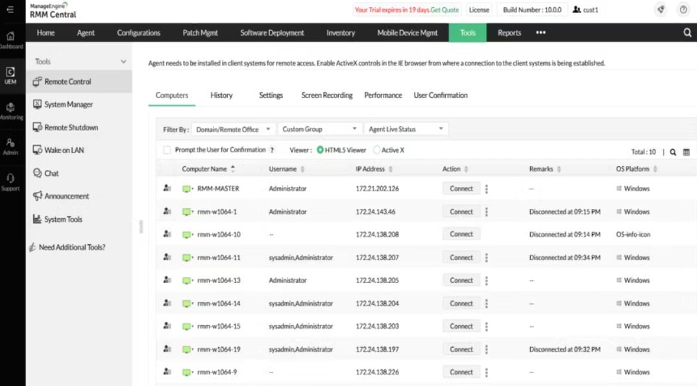The height and width of the screenshot is (386, 697).
Task: Connect to rmm-w1064-9 computer
Action: coord(461,372)
